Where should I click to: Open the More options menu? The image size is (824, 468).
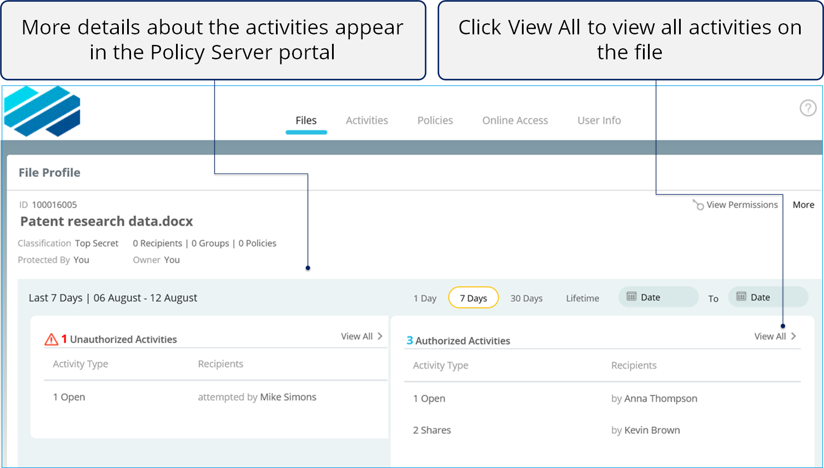tap(803, 205)
